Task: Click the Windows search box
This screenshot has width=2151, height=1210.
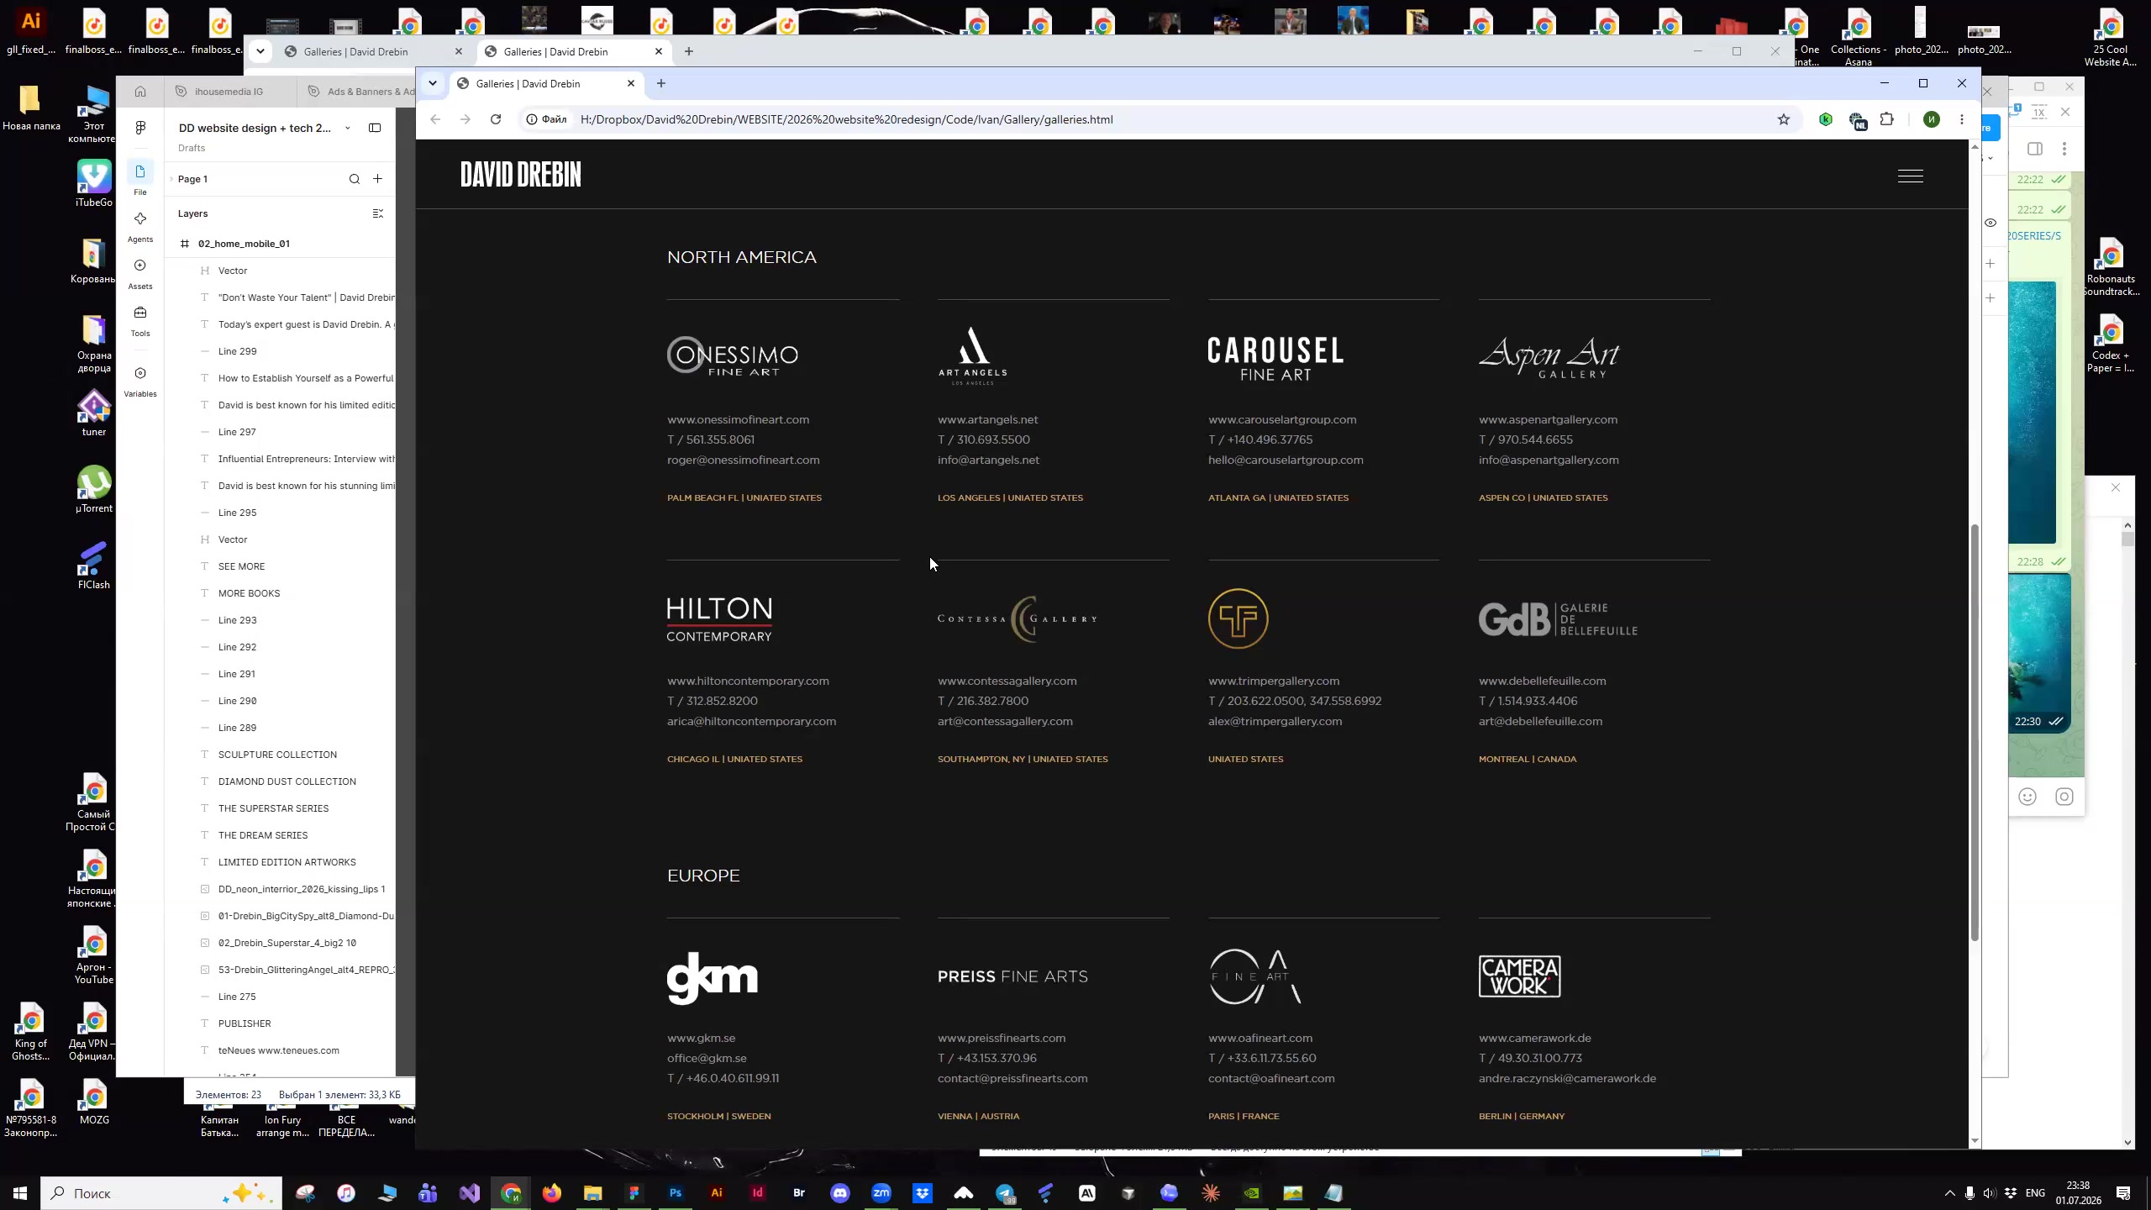Action: [161, 1193]
